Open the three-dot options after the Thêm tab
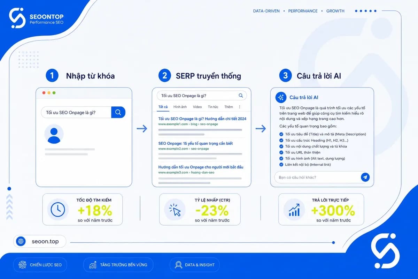Image resolution: width=418 pixels, height=279 pixels. click(240, 107)
